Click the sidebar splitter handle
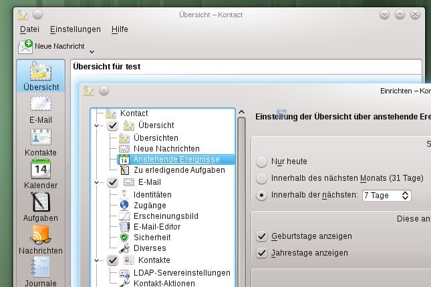The image size is (431, 287). point(67,168)
